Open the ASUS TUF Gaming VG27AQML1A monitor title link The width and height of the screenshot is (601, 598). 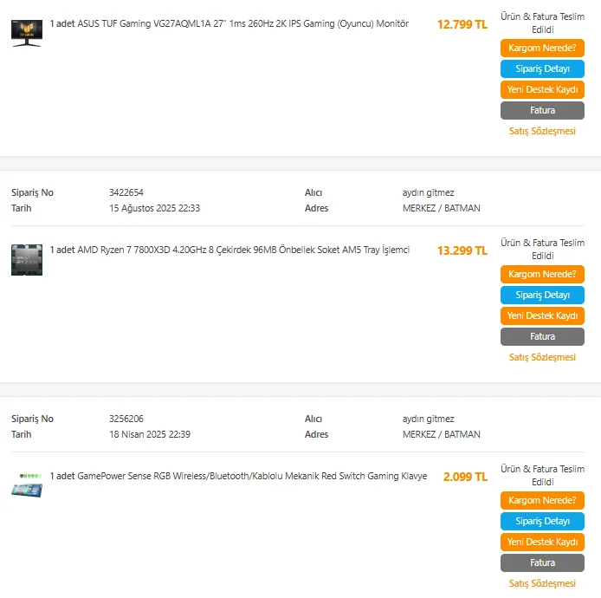click(229, 24)
